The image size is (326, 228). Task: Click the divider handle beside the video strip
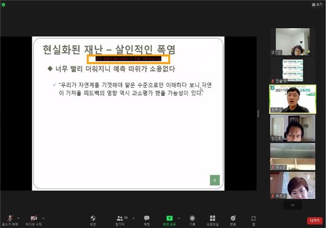(258, 113)
